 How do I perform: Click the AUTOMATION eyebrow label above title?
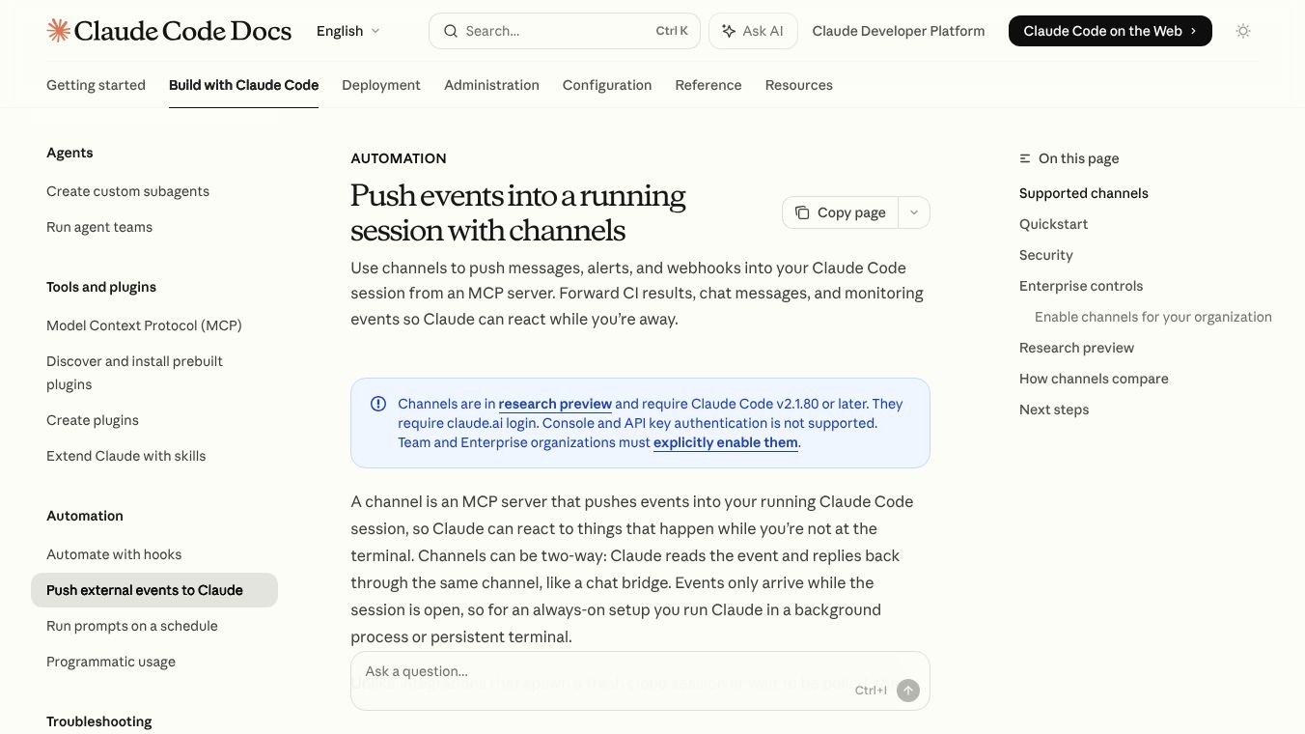(399, 158)
